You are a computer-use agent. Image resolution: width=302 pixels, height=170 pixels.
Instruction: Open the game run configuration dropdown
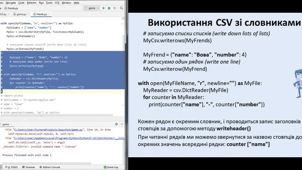click(92, 8)
